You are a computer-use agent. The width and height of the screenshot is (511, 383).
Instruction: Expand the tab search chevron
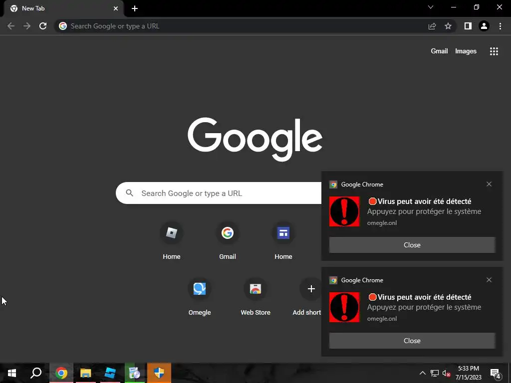tap(431, 7)
